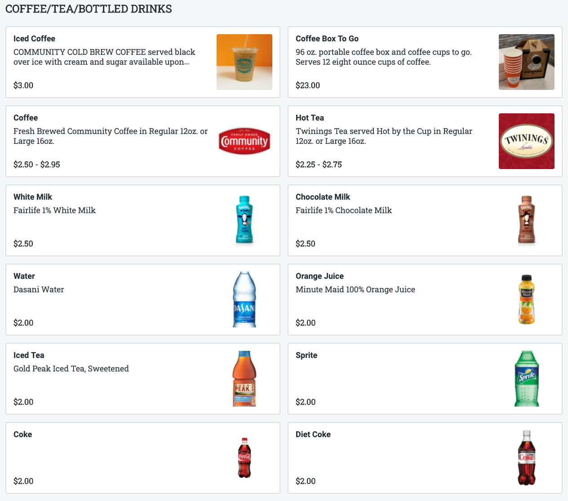
Task: Click the Community Coffee logo image
Action: pyautogui.click(x=244, y=141)
